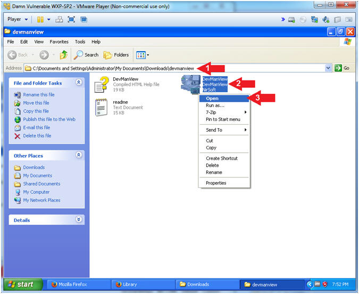Image resolution: width=359 pixels, height=294 pixels.
Task: Expand VMware devices double-chevron
Action: 283,19
